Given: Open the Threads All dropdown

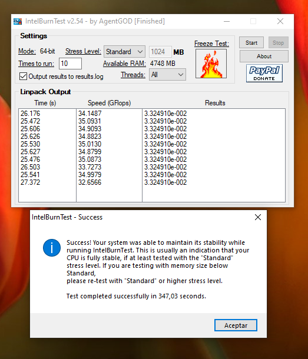Looking at the screenshot, I should (167, 75).
